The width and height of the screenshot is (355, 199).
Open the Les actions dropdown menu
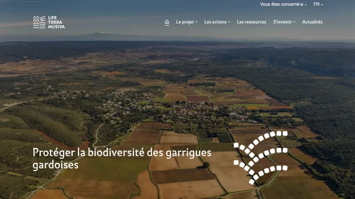point(217,22)
